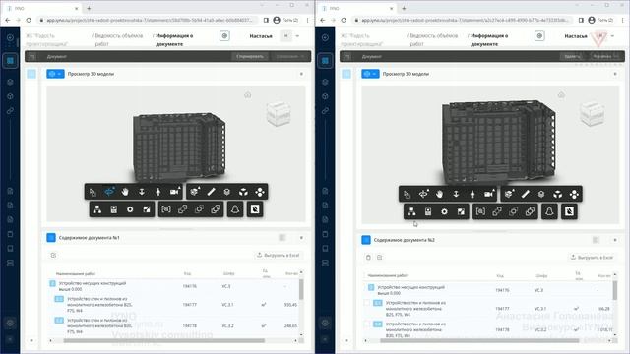This screenshot has width=630, height=354.
Task: Select the pan hand tool in right window
Action: [440, 195]
